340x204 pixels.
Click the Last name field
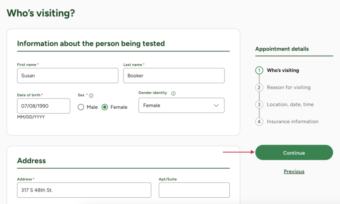tap(174, 76)
